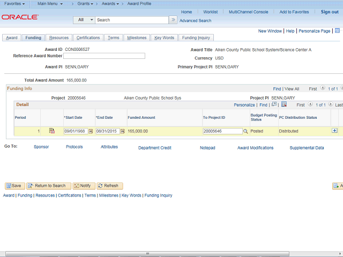343x257 pixels.
Task: Click the Award Profile breadcrumb
Action: coord(139,4)
